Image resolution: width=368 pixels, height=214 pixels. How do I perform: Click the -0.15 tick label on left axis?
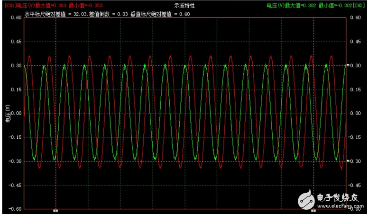[x=16, y=137]
